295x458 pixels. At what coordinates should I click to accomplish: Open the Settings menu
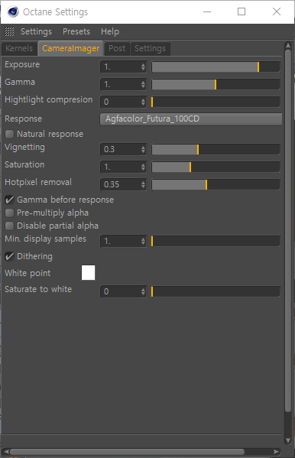pyautogui.click(x=36, y=31)
